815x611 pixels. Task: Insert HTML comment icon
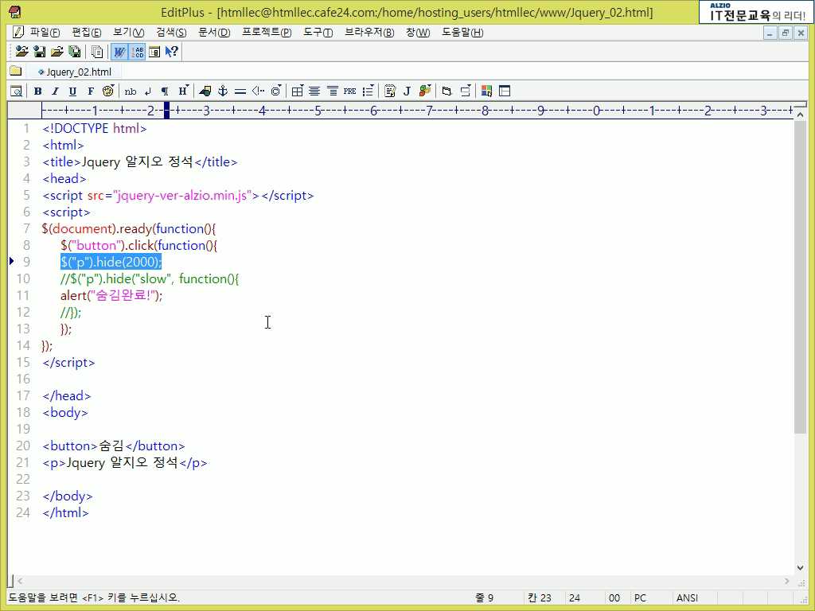coord(258,91)
